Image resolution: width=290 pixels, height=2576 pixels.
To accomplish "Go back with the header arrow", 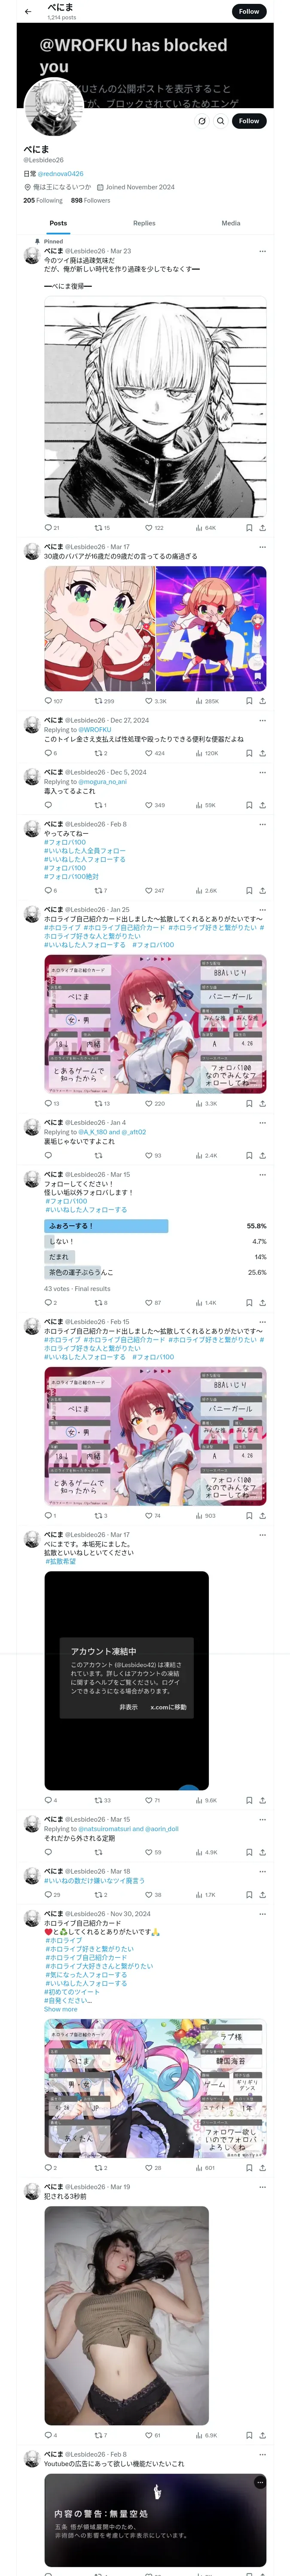I will 28,12.
